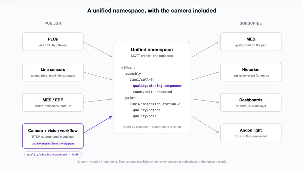
Task: Click the 'quality/missing-component · 0.96' pill
Action: [x=53, y=155]
